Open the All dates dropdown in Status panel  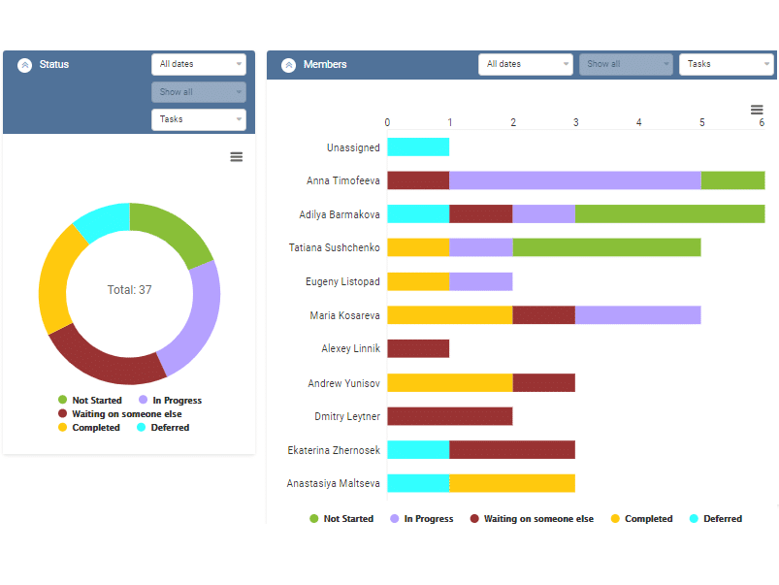coord(198,64)
